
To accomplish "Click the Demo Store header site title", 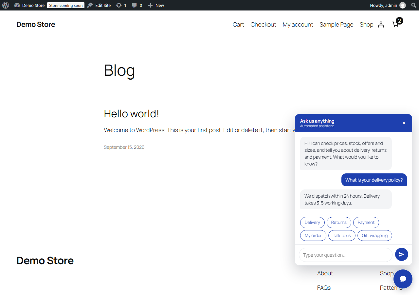I will pos(36,25).
